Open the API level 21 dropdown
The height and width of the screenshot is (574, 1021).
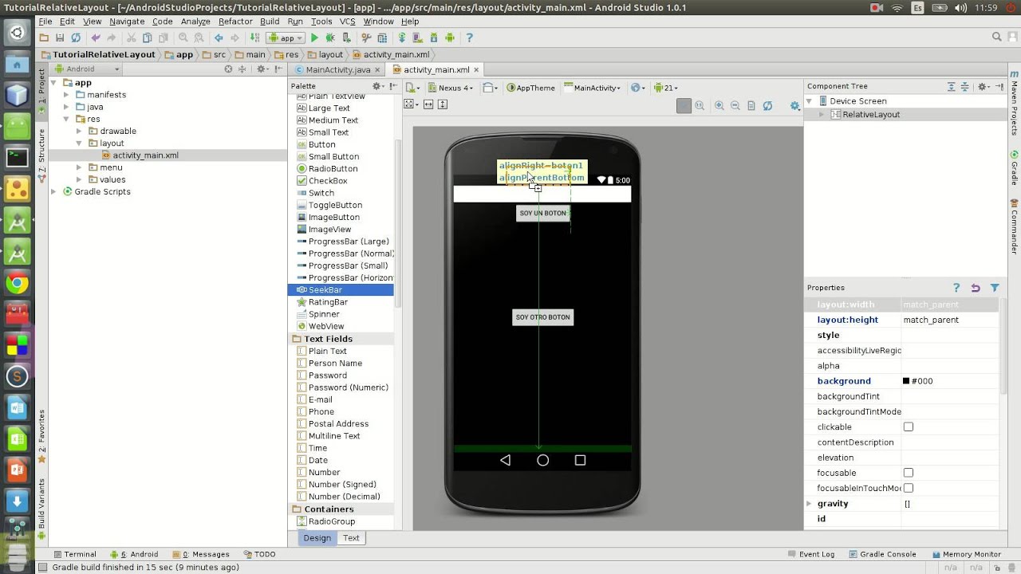(666, 88)
